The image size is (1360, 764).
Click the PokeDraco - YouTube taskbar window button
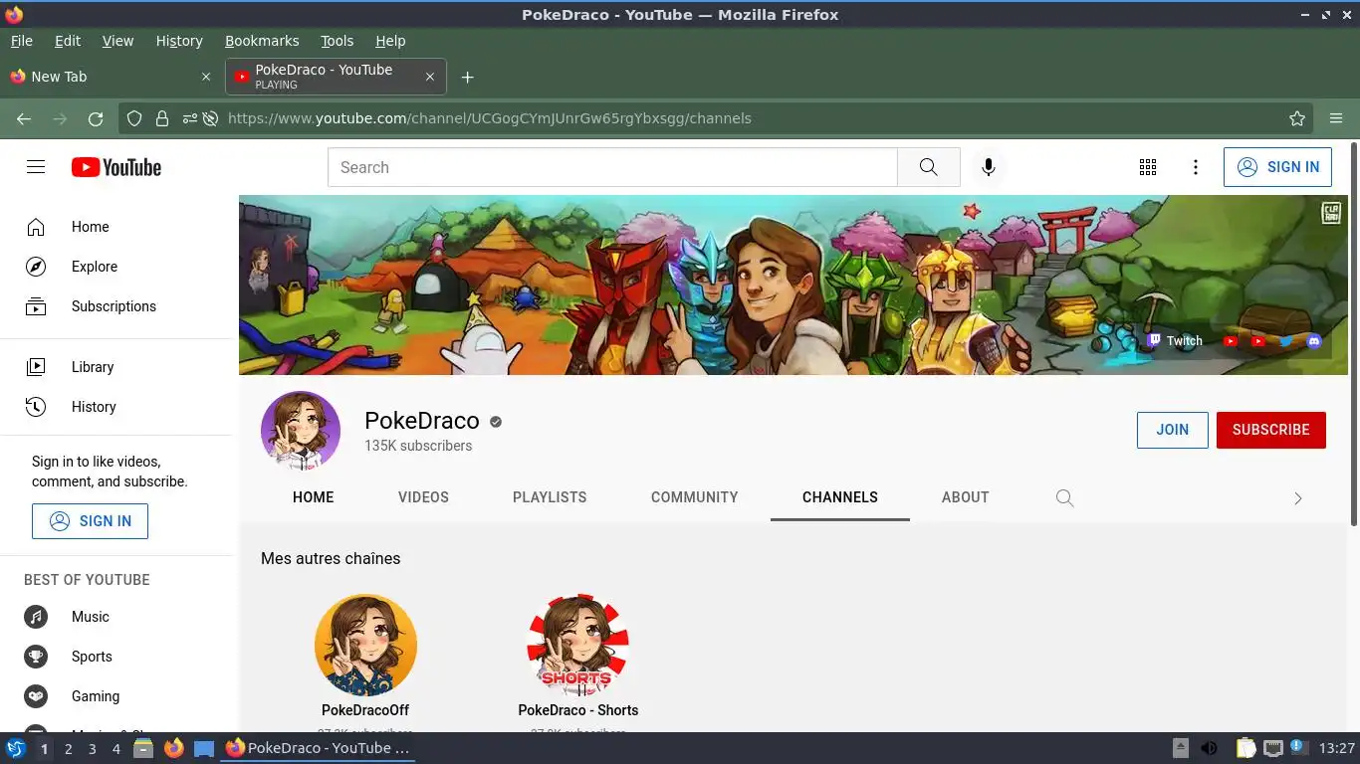(319, 748)
